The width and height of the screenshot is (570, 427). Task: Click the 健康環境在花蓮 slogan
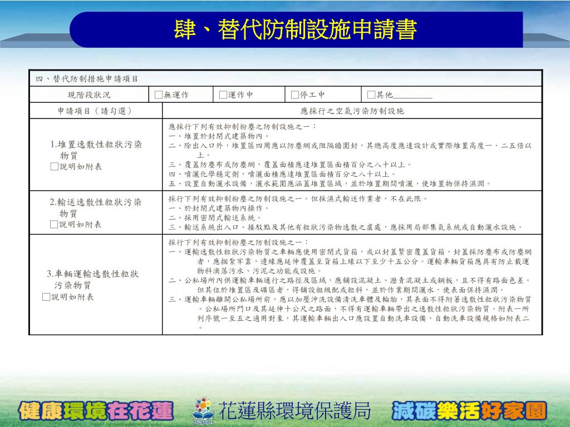coord(96,411)
